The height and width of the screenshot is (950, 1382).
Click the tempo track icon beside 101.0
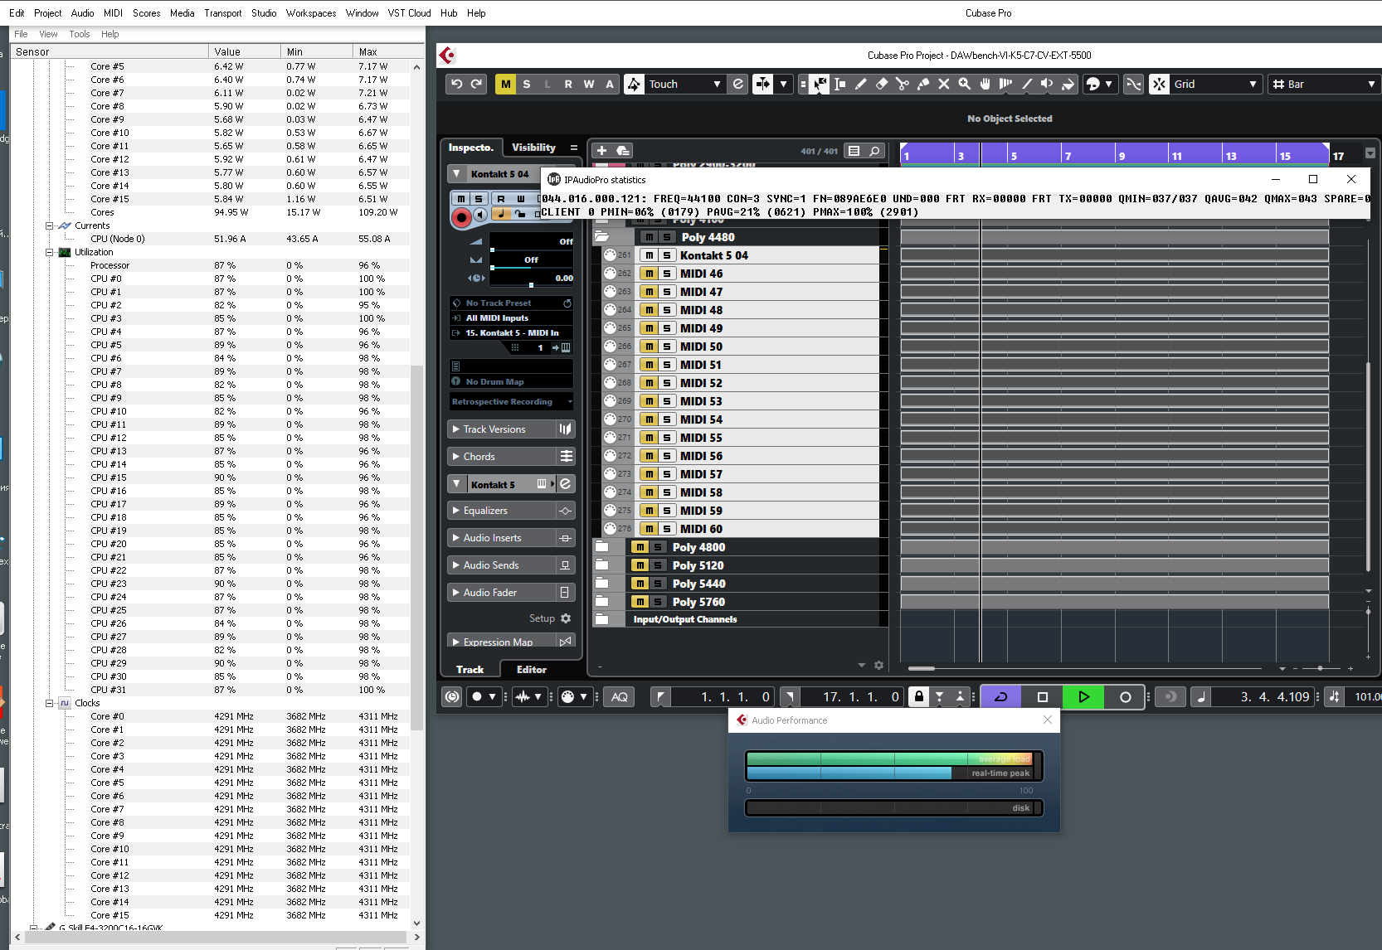click(1334, 697)
